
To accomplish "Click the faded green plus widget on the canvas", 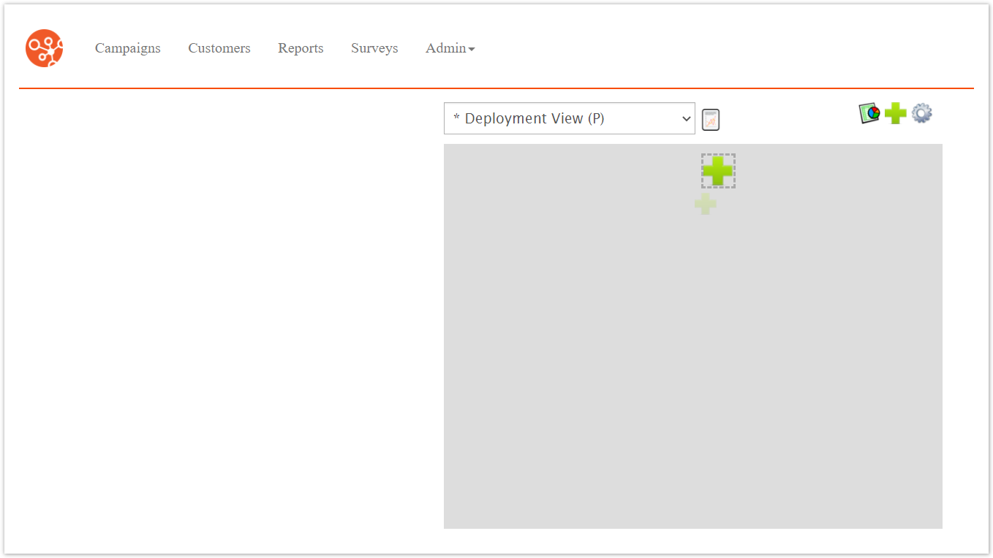I will point(705,203).
